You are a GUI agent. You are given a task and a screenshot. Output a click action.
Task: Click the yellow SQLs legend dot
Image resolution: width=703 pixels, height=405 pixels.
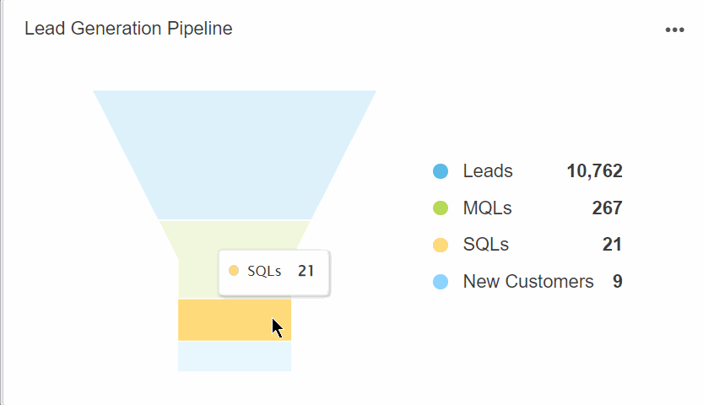point(440,246)
